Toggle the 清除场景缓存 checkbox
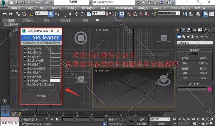Screen dimensions: 215x126 click(25, 72)
